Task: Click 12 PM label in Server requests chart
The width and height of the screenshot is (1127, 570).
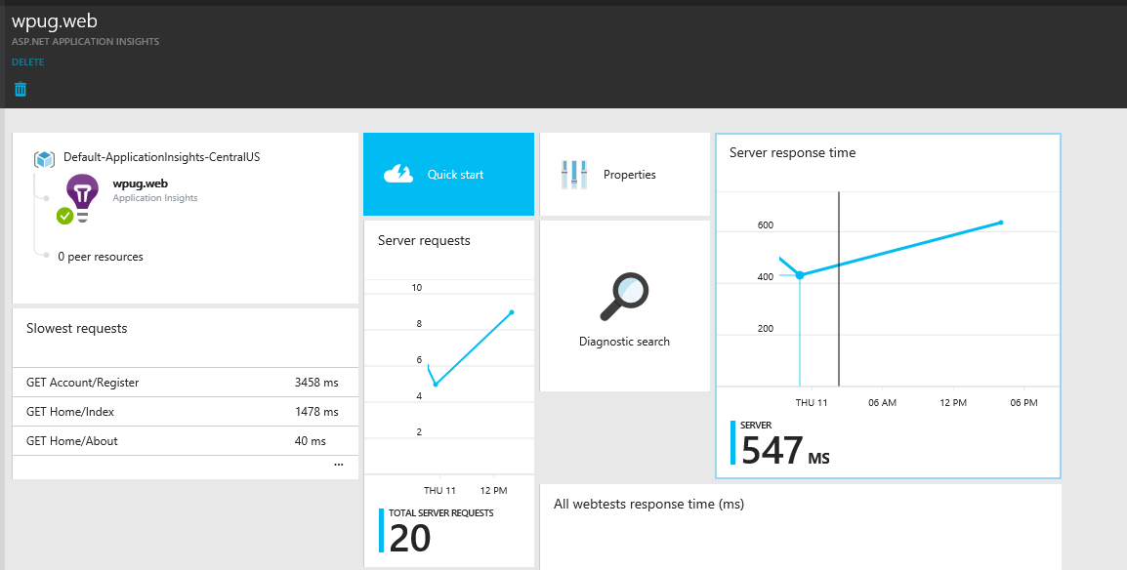Action: pyautogui.click(x=493, y=491)
